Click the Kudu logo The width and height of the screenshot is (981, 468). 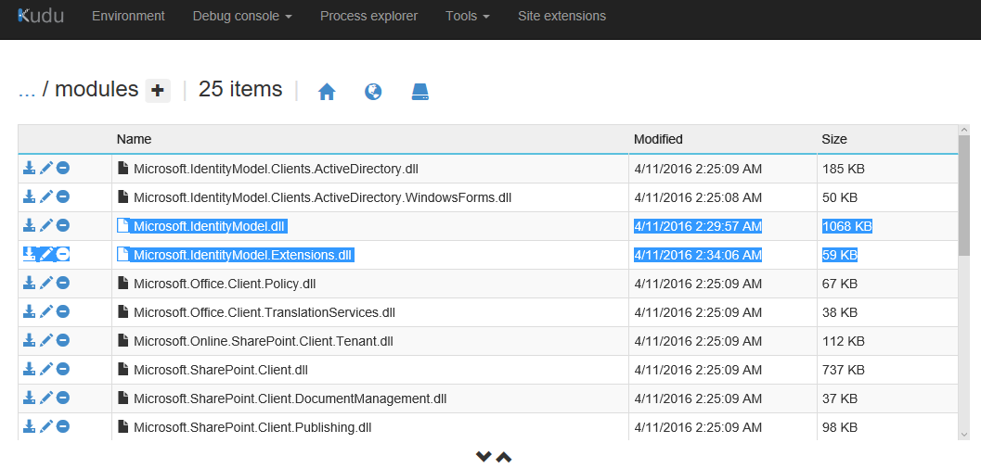(40, 16)
